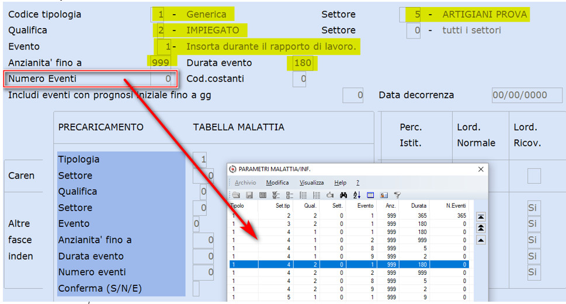Toggle the empty checkbox in Lord. Ricov. column

click(534, 176)
